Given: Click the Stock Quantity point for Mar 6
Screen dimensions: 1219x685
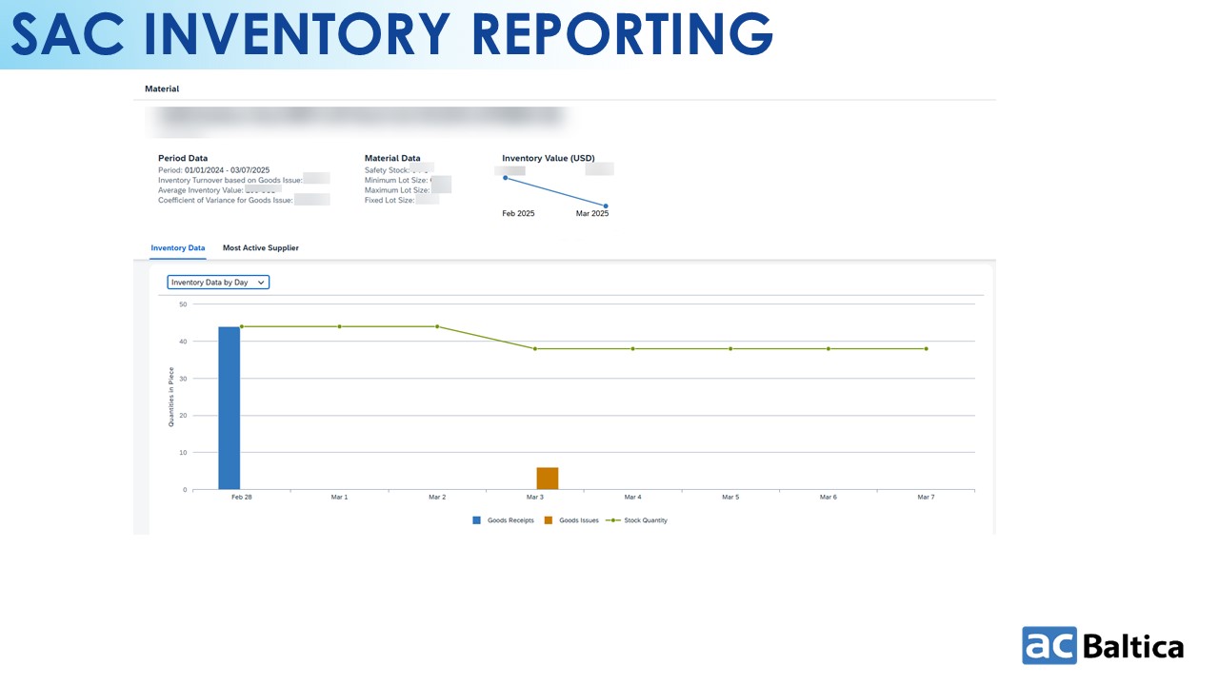Looking at the screenshot, I should [829, 349].
